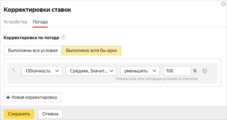Viewport: 227px width, 120px height.
Task: Click the hint text Показы для этих погодных условий исключены
Action: (157, 79)
